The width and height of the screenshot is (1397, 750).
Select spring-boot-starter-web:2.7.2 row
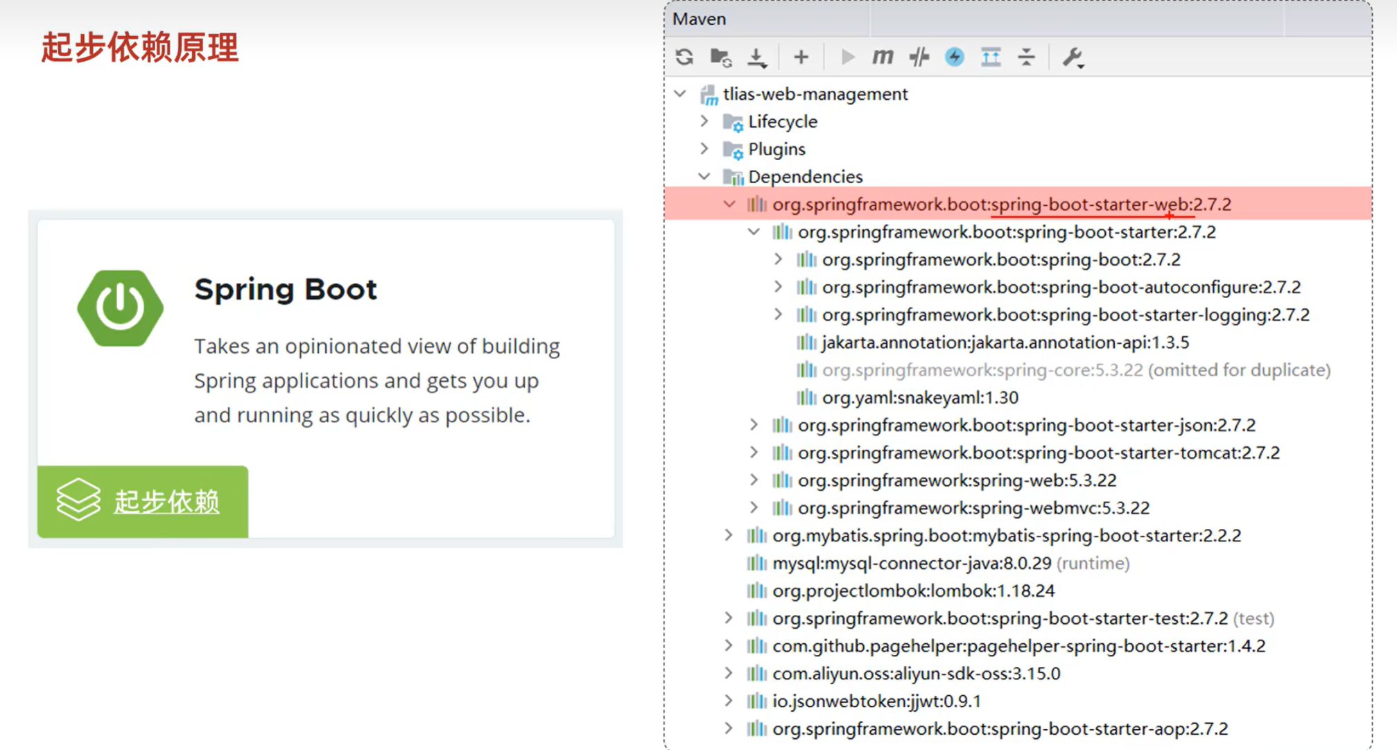pos(1018,204)
